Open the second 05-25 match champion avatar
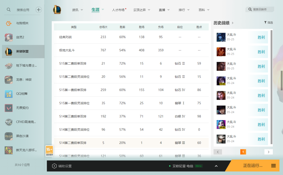 click(x=221, y=52)
